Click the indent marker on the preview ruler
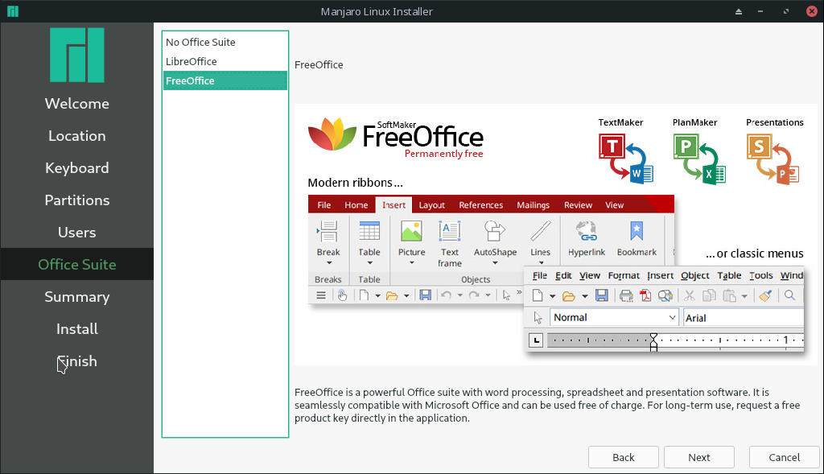The height and width of the screenshot is (474, 824). click(653, 341)
